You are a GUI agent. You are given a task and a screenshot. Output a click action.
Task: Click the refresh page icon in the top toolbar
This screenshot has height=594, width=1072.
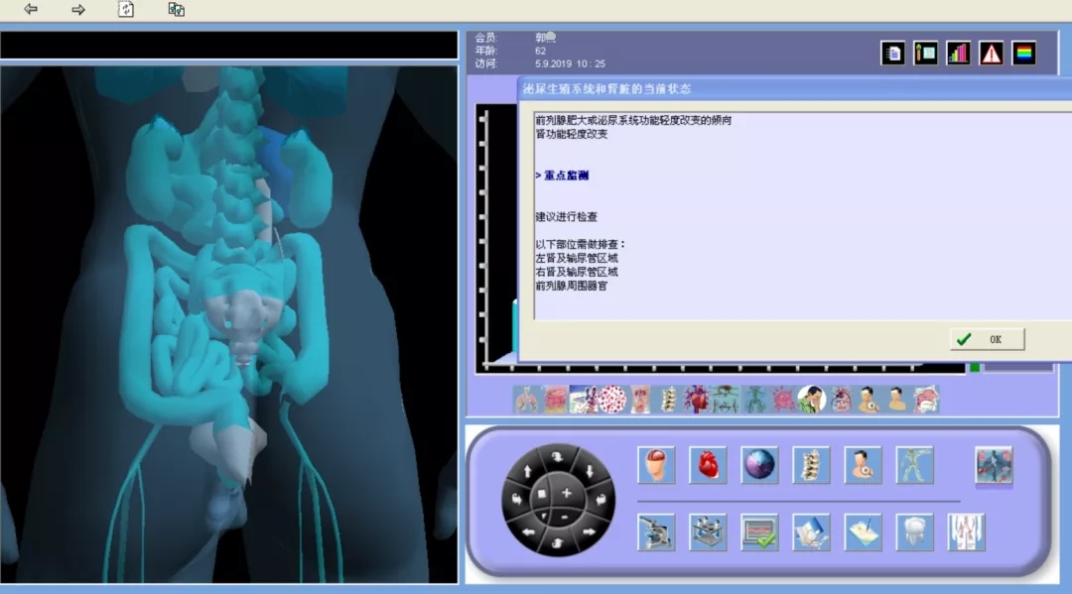pos(126,10)
